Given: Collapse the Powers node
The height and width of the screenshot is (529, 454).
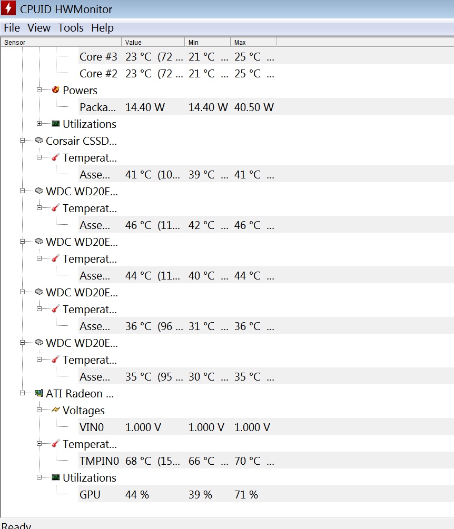Looking at the screenshot, I should click(x=39, y=89).
